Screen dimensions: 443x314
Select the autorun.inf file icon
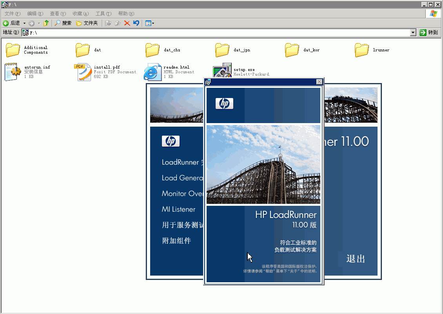coord(13,72)
